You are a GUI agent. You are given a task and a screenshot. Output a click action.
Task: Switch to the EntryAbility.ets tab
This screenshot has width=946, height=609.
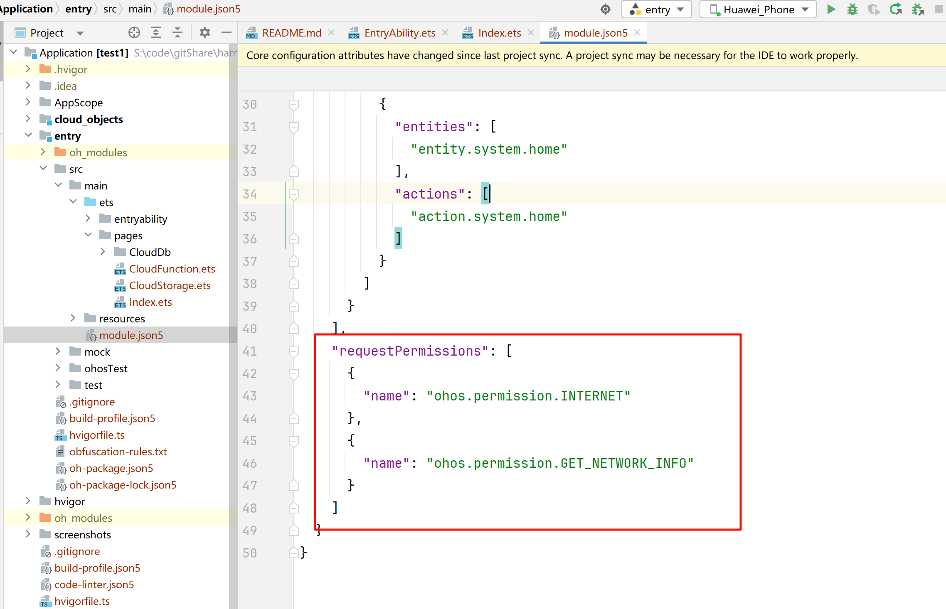coord(399,33)
